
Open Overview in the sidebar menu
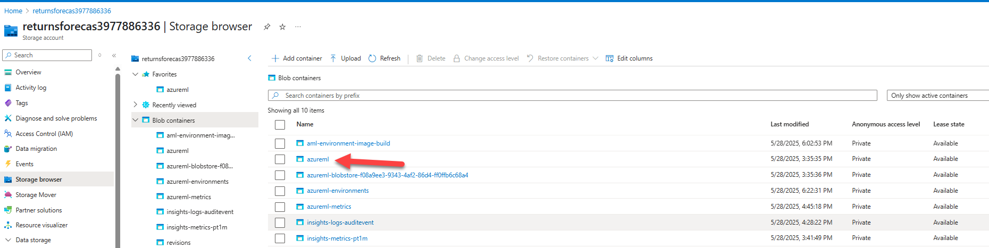point(28,72)
